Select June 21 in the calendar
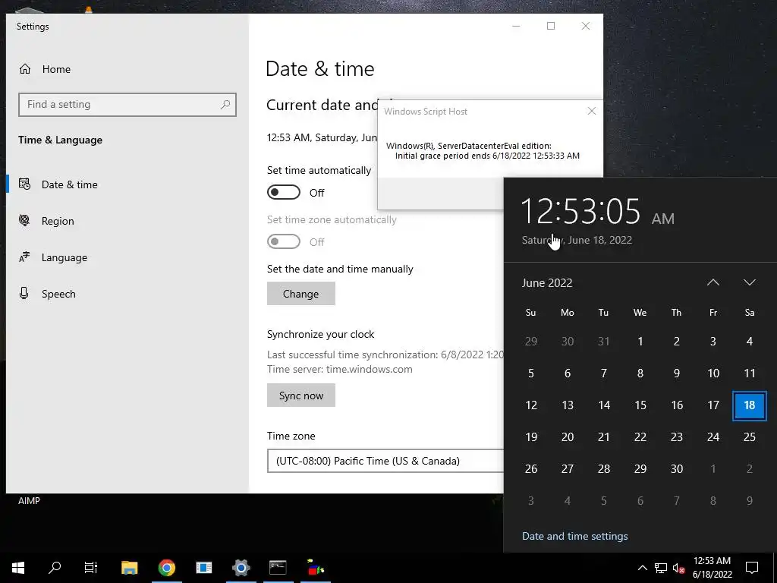The width and height of the screenshot is (777, 583). pos(603,436)
